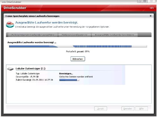The width and height of the screenshot is (157, 117).
Task: Switch to Optionen konfigurieren tab
Action: tap(74, 35)
